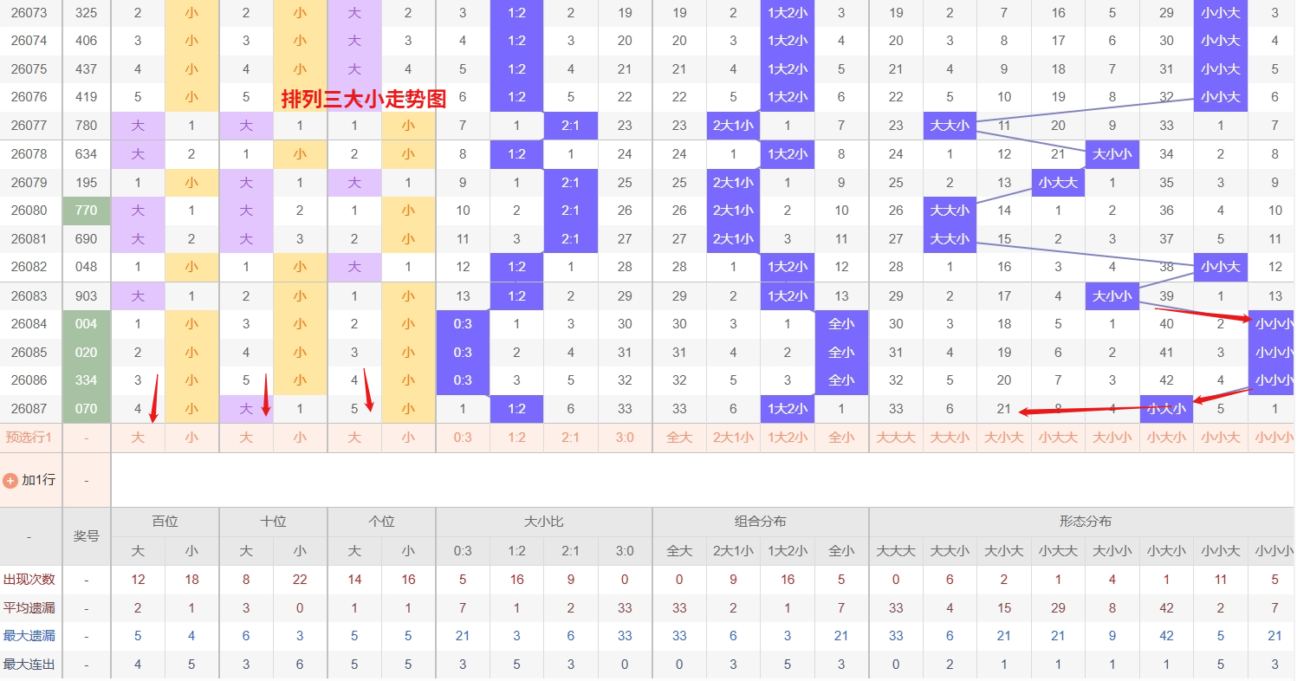This screenshot has height=681, width=1297.
Task: Click the 组合分布 column group header
Action: [760, 522]
